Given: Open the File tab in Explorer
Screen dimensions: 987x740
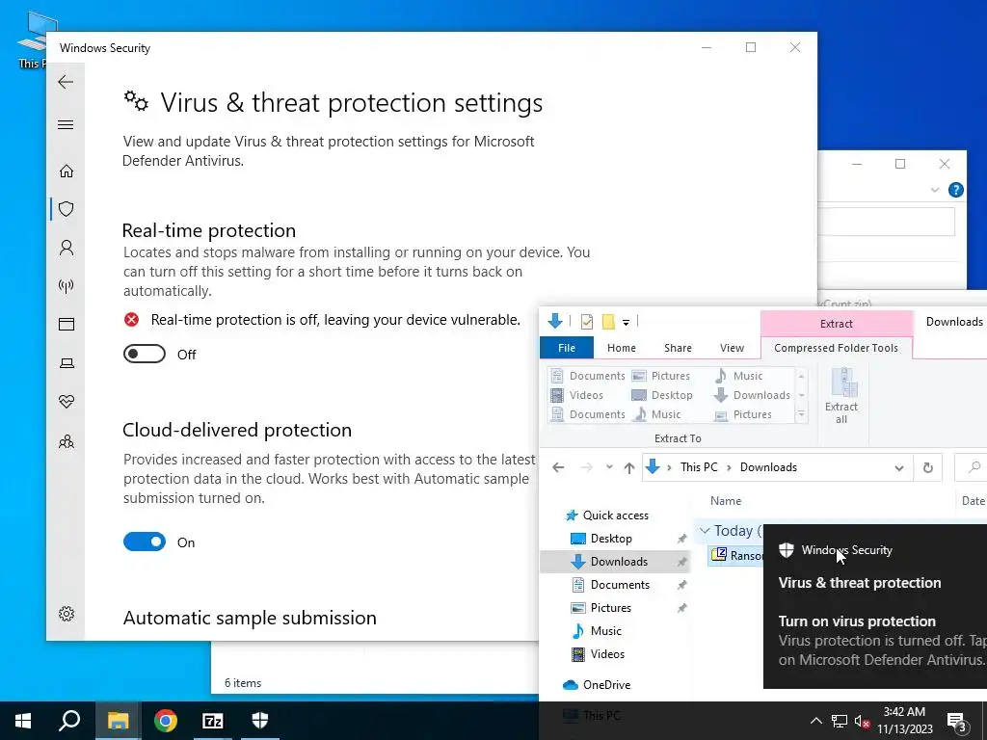Looking at the screenshot, I should click(567, 348).
